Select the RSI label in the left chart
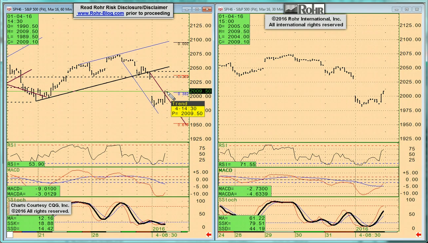The image size is (428, 243). tap(12, 145)
